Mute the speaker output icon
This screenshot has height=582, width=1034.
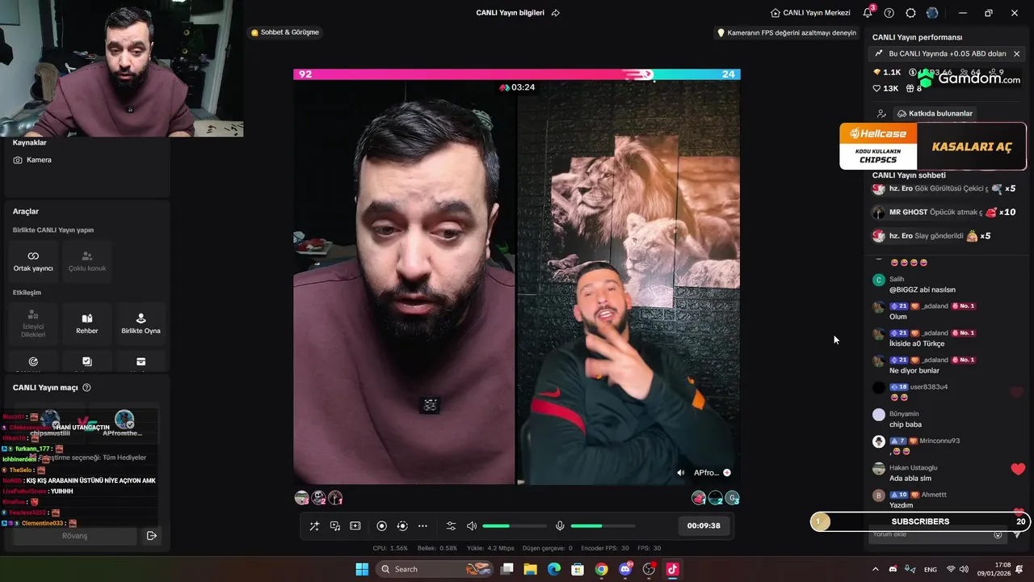(x=472, y=526)
